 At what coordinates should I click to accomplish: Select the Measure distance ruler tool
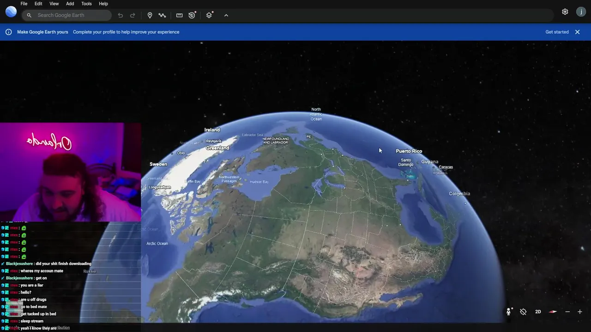[x=179, y=15]
